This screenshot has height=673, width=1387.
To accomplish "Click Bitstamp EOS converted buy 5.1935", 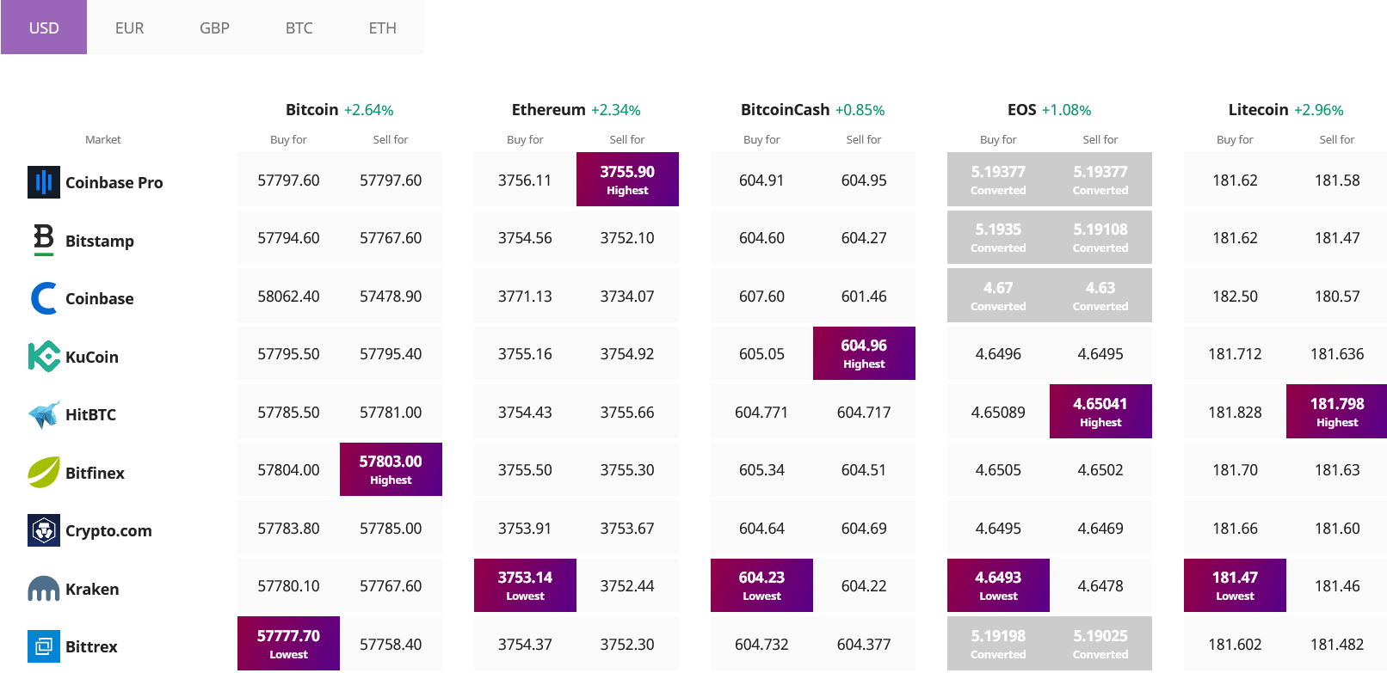I will [x=998, y=237].
